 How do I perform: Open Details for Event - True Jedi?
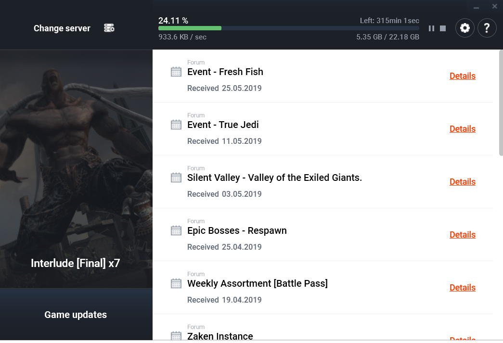pyautogui.click(x=462, y=129)
